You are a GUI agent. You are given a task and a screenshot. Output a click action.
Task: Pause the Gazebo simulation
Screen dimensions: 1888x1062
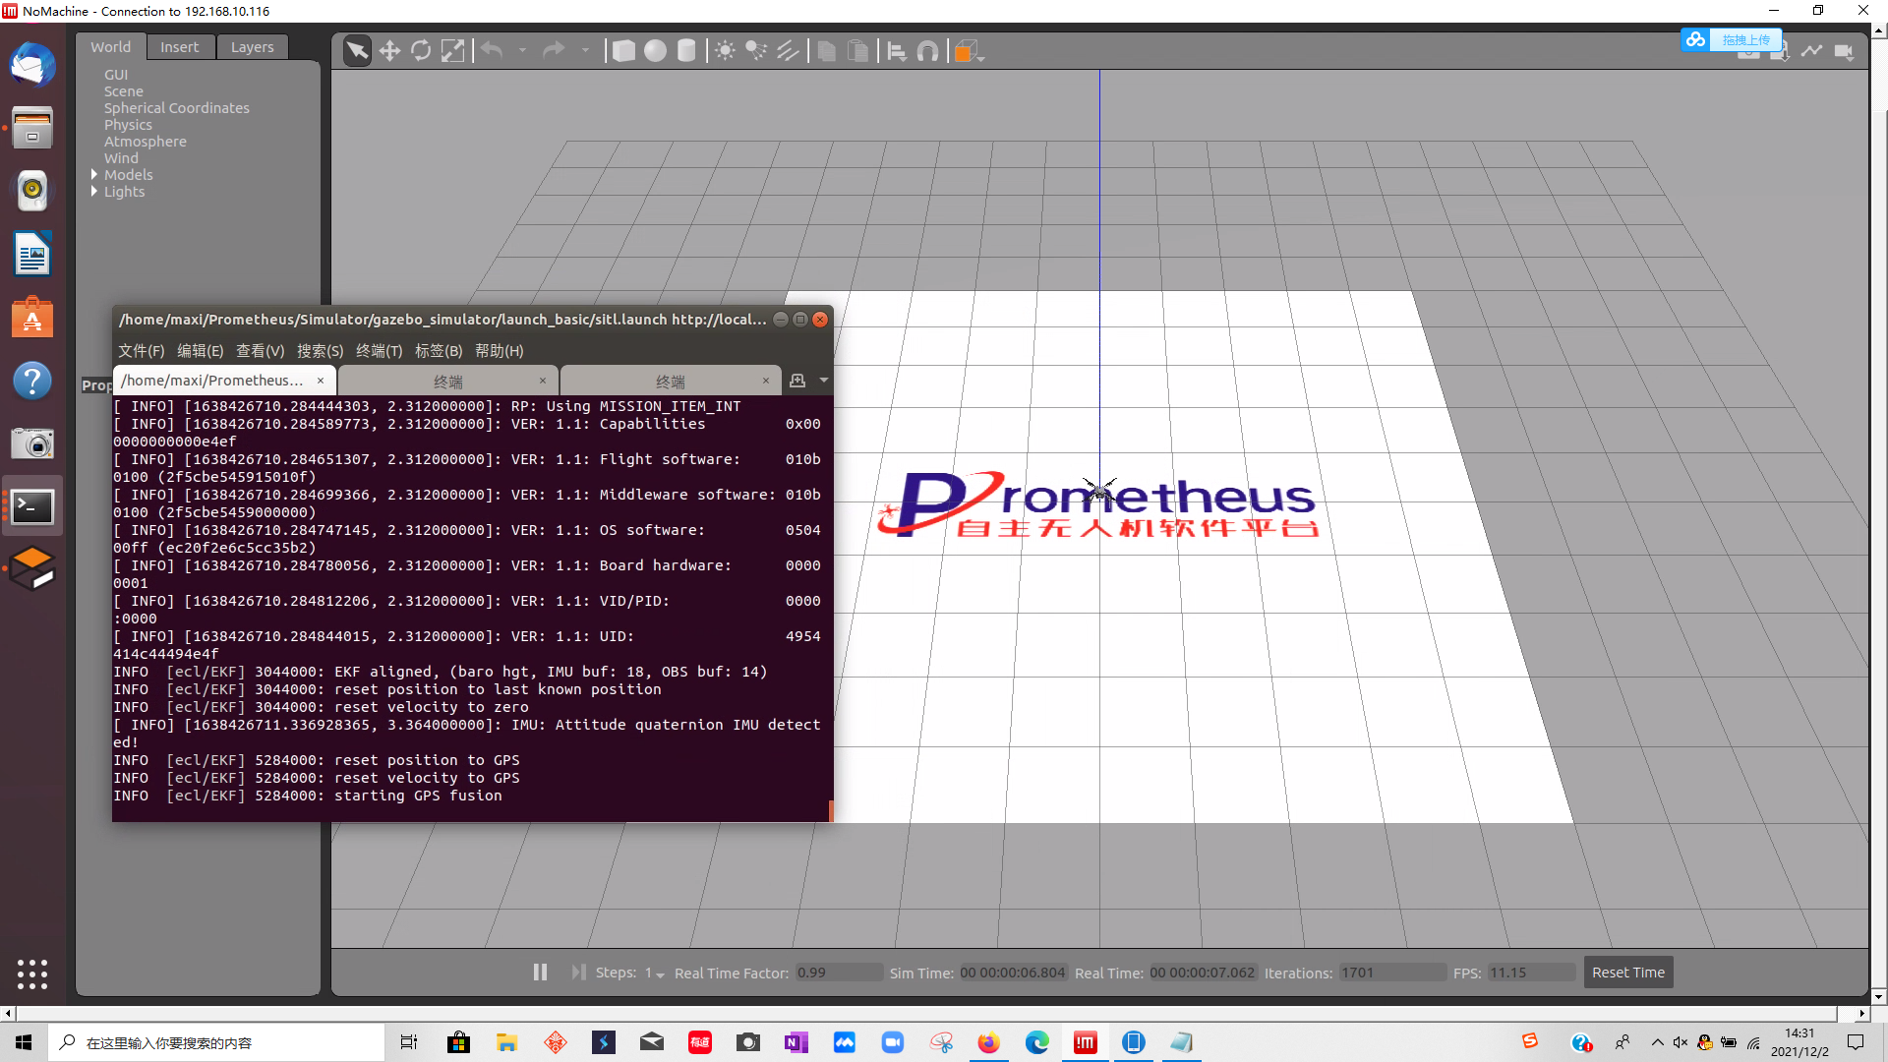point(540,973)
